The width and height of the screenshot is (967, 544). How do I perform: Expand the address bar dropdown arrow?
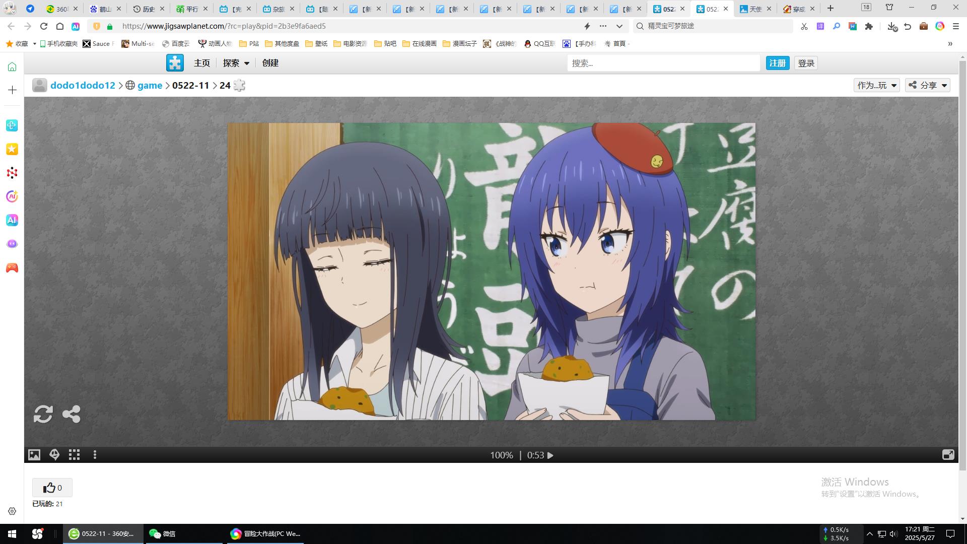point(619,26)
